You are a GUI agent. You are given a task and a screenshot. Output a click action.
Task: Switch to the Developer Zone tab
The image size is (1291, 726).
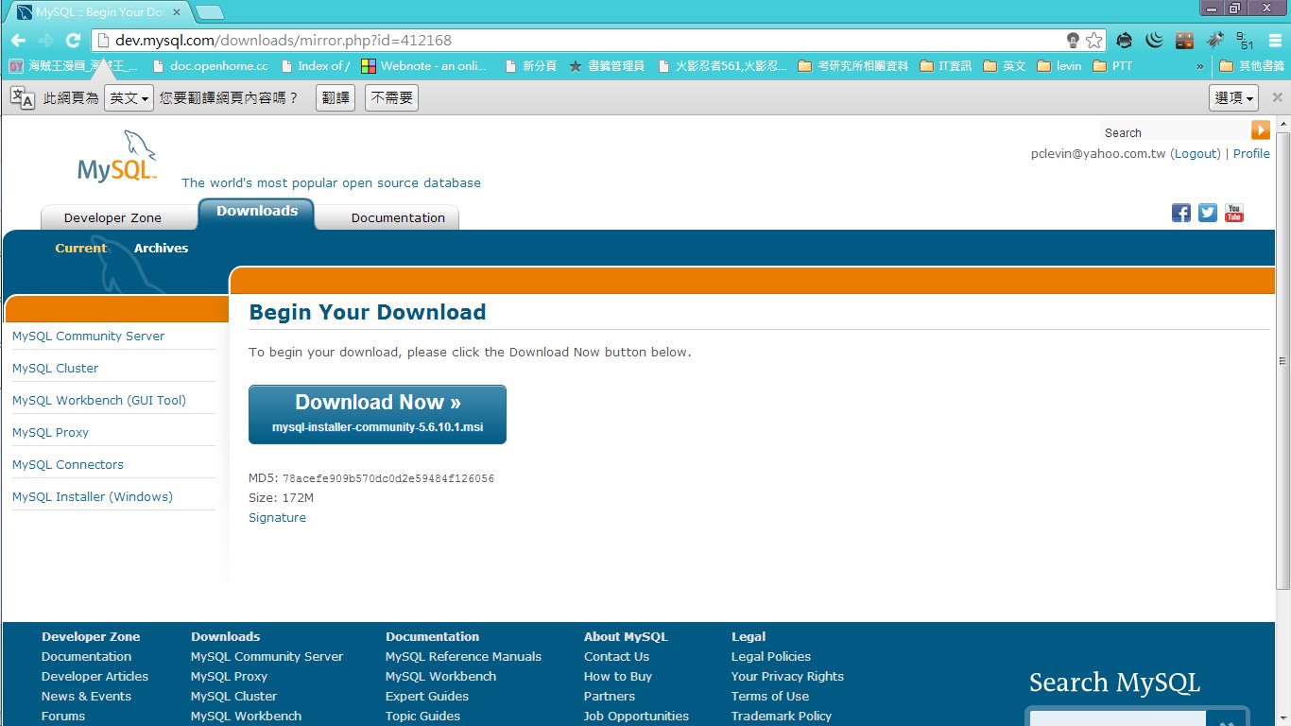[112, 217]
